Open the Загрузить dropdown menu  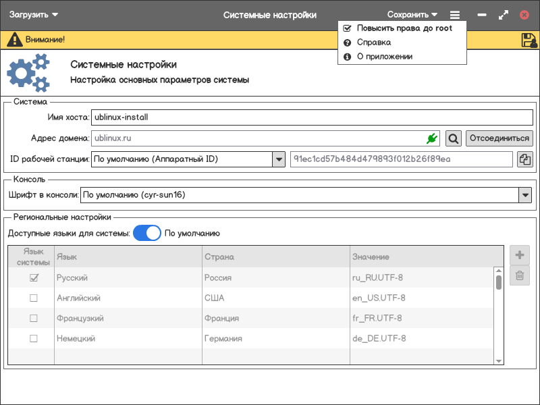tap(34, 15)
